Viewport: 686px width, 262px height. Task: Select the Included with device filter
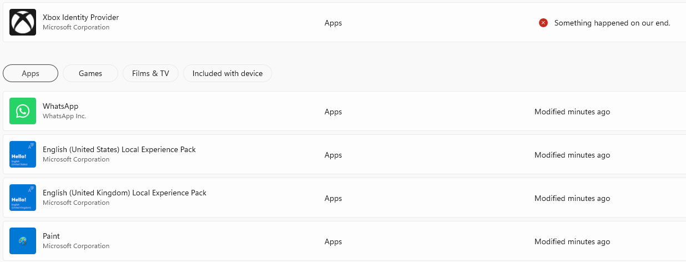[228, 73]
